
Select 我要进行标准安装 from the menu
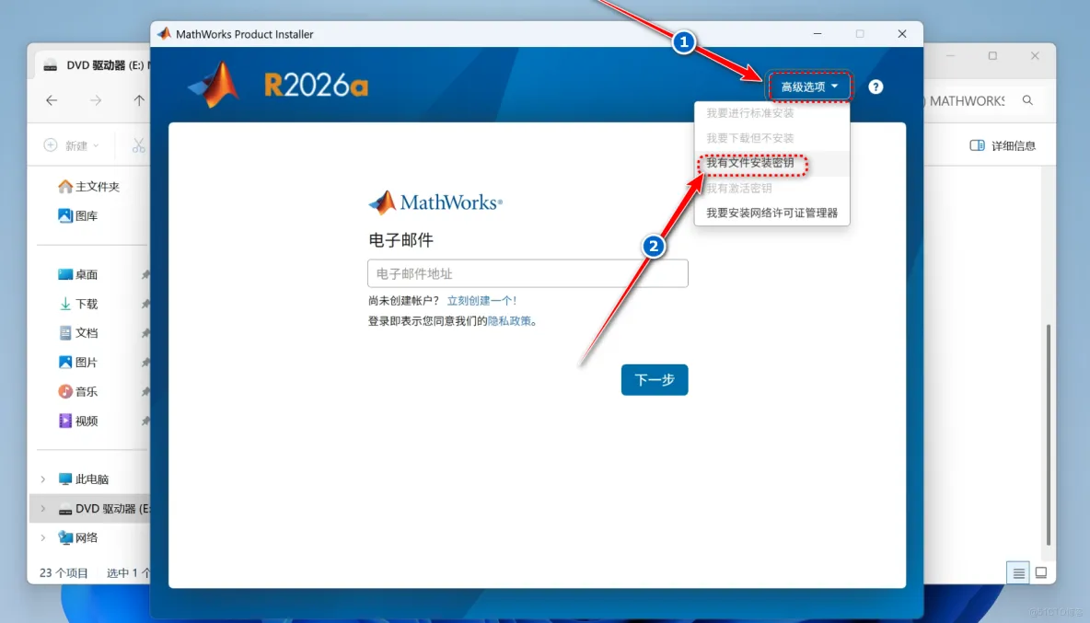tap(749, 113)
